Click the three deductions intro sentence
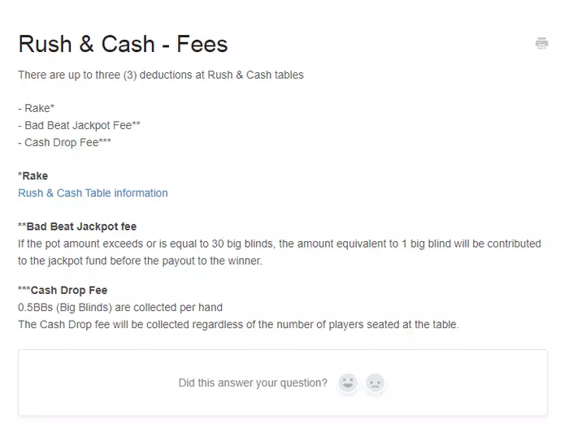 point(160,75)
